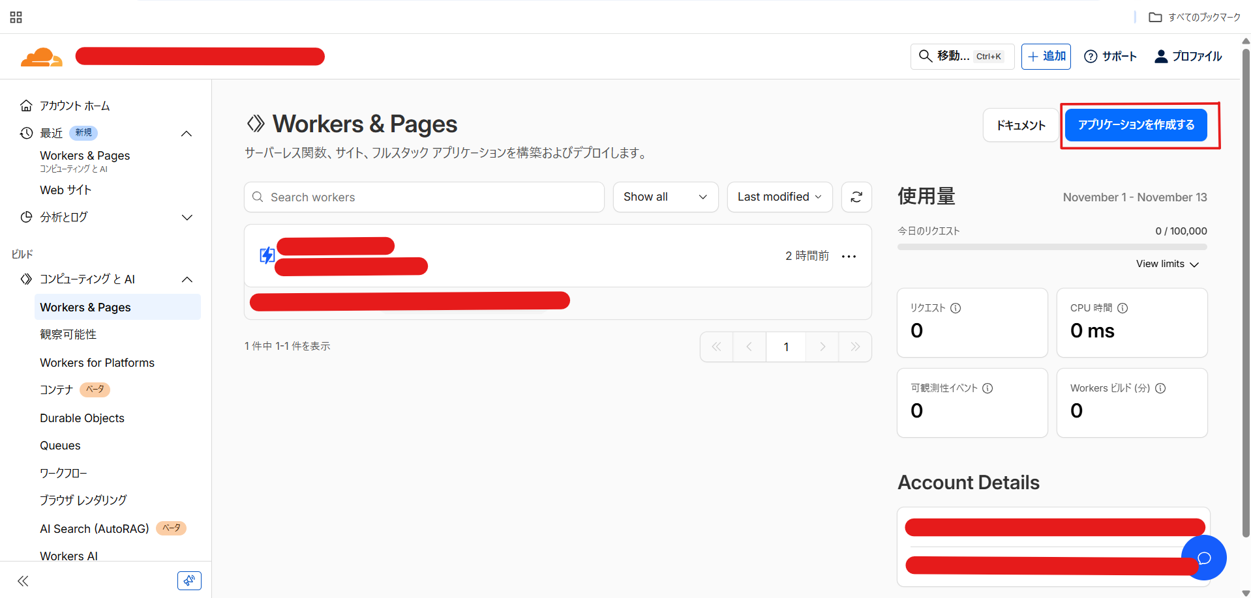Open the chat support bubble
1251x598 pixels.
click(x=1204, y=558)
